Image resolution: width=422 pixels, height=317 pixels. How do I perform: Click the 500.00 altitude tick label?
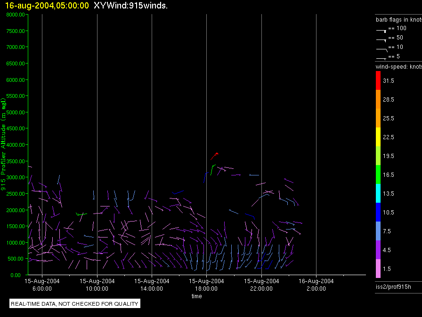click(x=16, y=259)
